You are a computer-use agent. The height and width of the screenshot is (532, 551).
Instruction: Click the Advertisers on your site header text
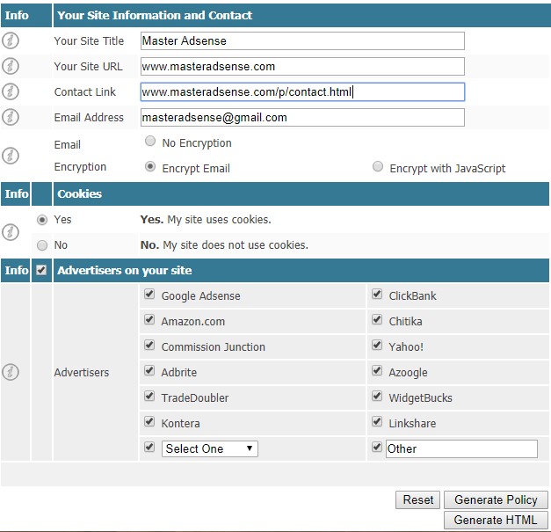(x=125, y=270)
